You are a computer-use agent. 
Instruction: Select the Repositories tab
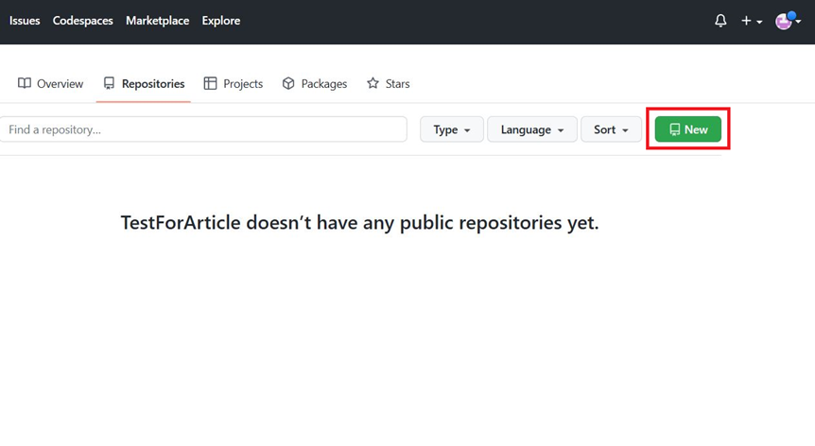click(144, 83)
